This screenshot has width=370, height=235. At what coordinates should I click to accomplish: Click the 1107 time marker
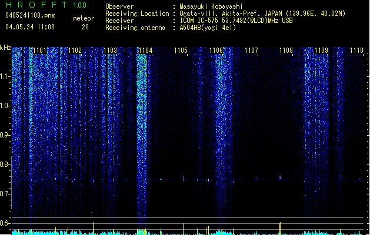pyautogui.click(x=251, y=51)
